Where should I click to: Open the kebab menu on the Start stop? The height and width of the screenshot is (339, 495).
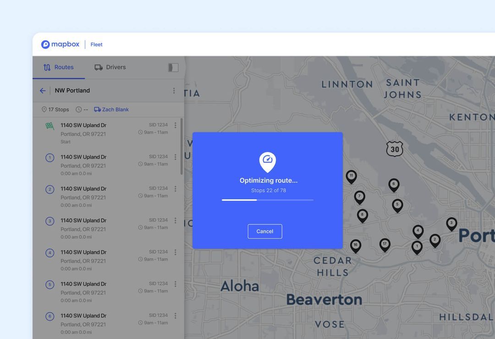click(175, 125)
